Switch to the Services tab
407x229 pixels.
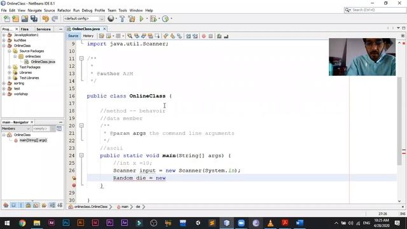pyautogui.click(x=43, y=29)
